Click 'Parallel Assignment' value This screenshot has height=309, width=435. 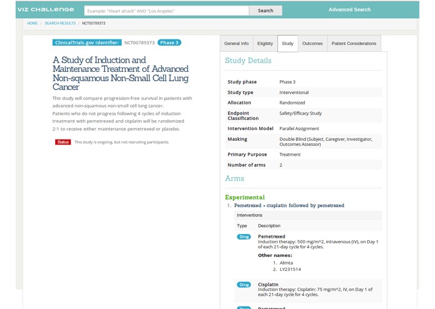[299, 129]
